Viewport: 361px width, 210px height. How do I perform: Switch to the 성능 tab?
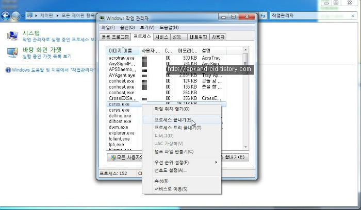178,37
